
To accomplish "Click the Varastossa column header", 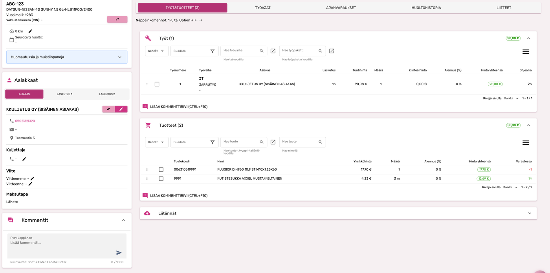I will (x=524, y=161).
